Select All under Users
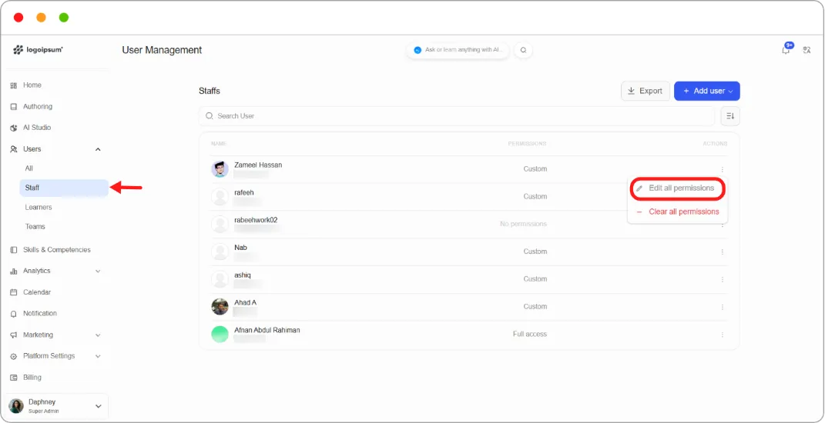Screen dimensions: 825x423 point(29,168)
